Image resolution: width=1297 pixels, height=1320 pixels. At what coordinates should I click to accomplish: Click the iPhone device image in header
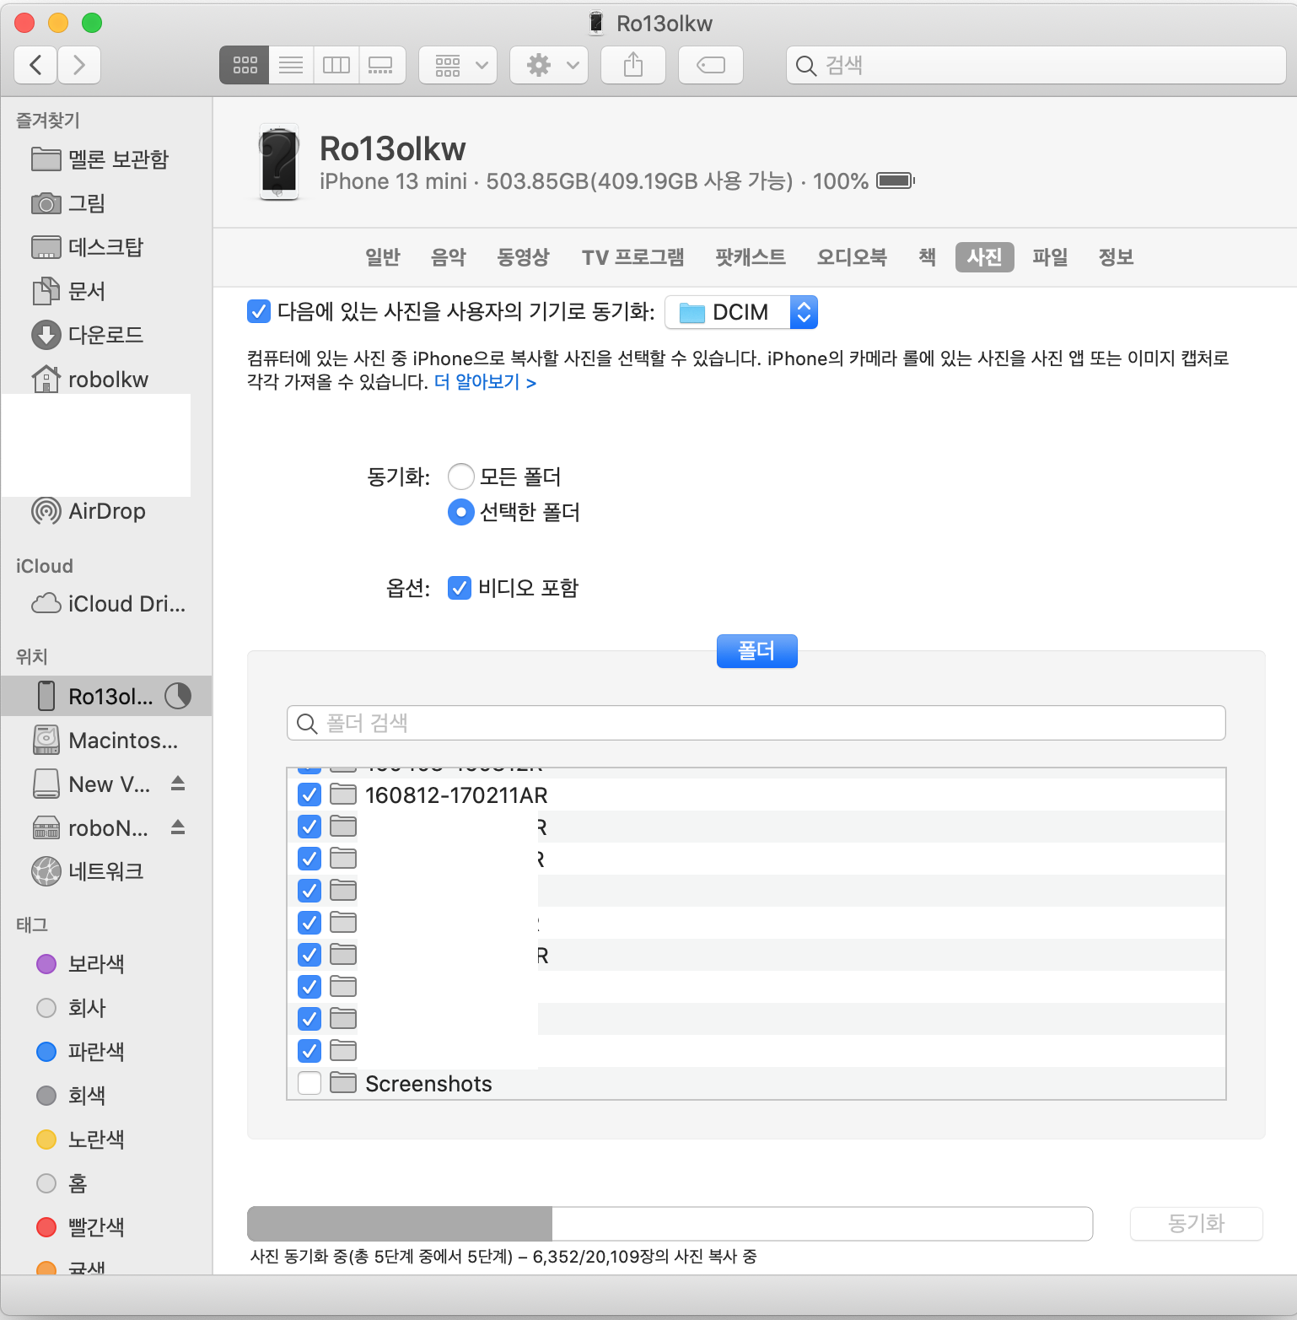point(279,164)
